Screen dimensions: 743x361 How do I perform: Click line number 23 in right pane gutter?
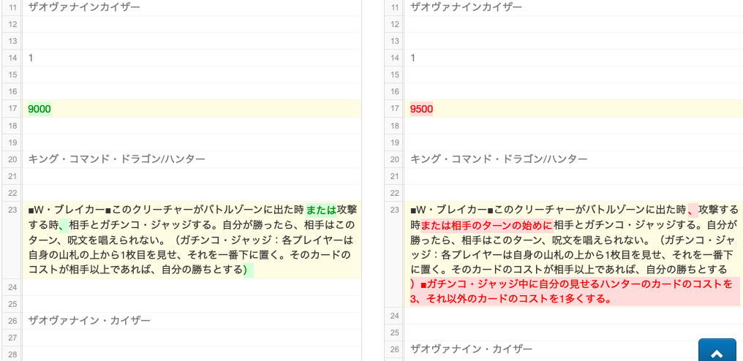pos(394,210)
